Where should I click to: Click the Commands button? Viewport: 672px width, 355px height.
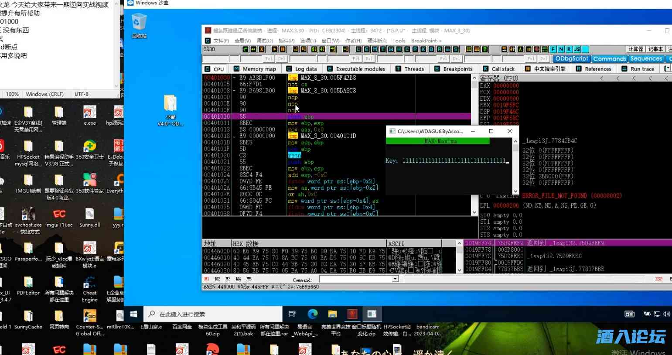point(609,59)
